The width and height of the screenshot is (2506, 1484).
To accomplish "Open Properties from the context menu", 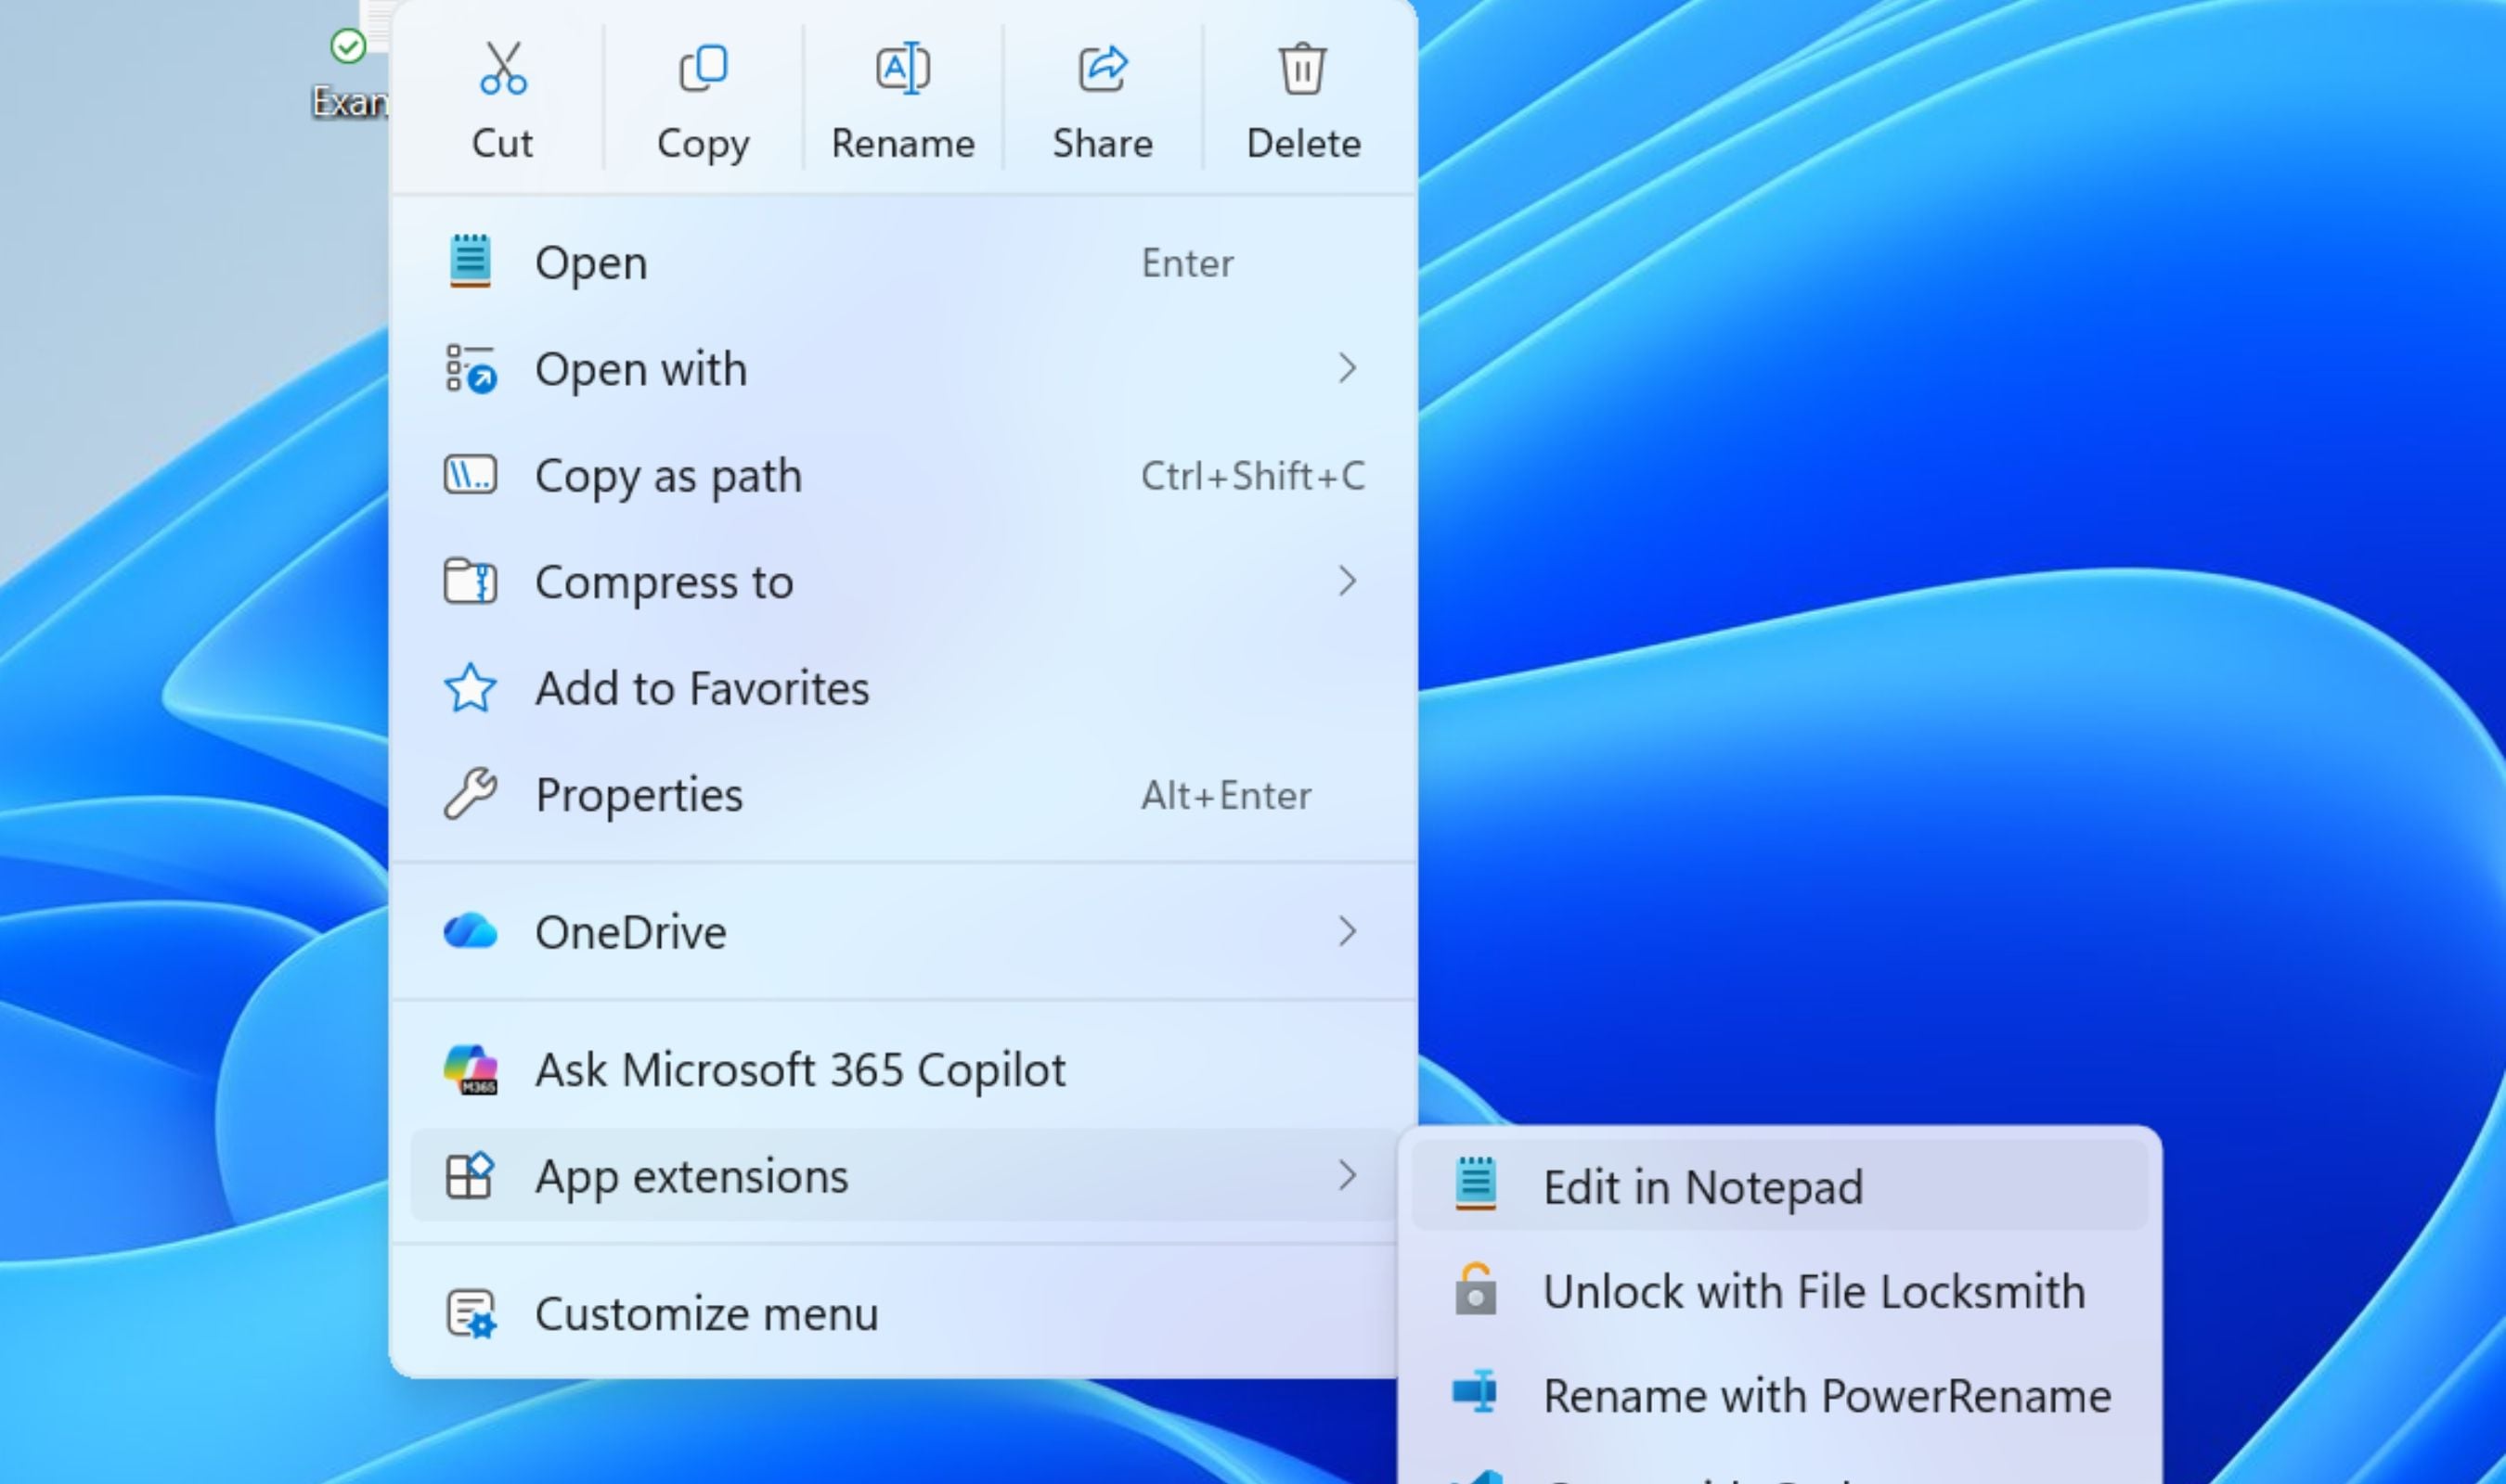I will (x=904, y=794).
